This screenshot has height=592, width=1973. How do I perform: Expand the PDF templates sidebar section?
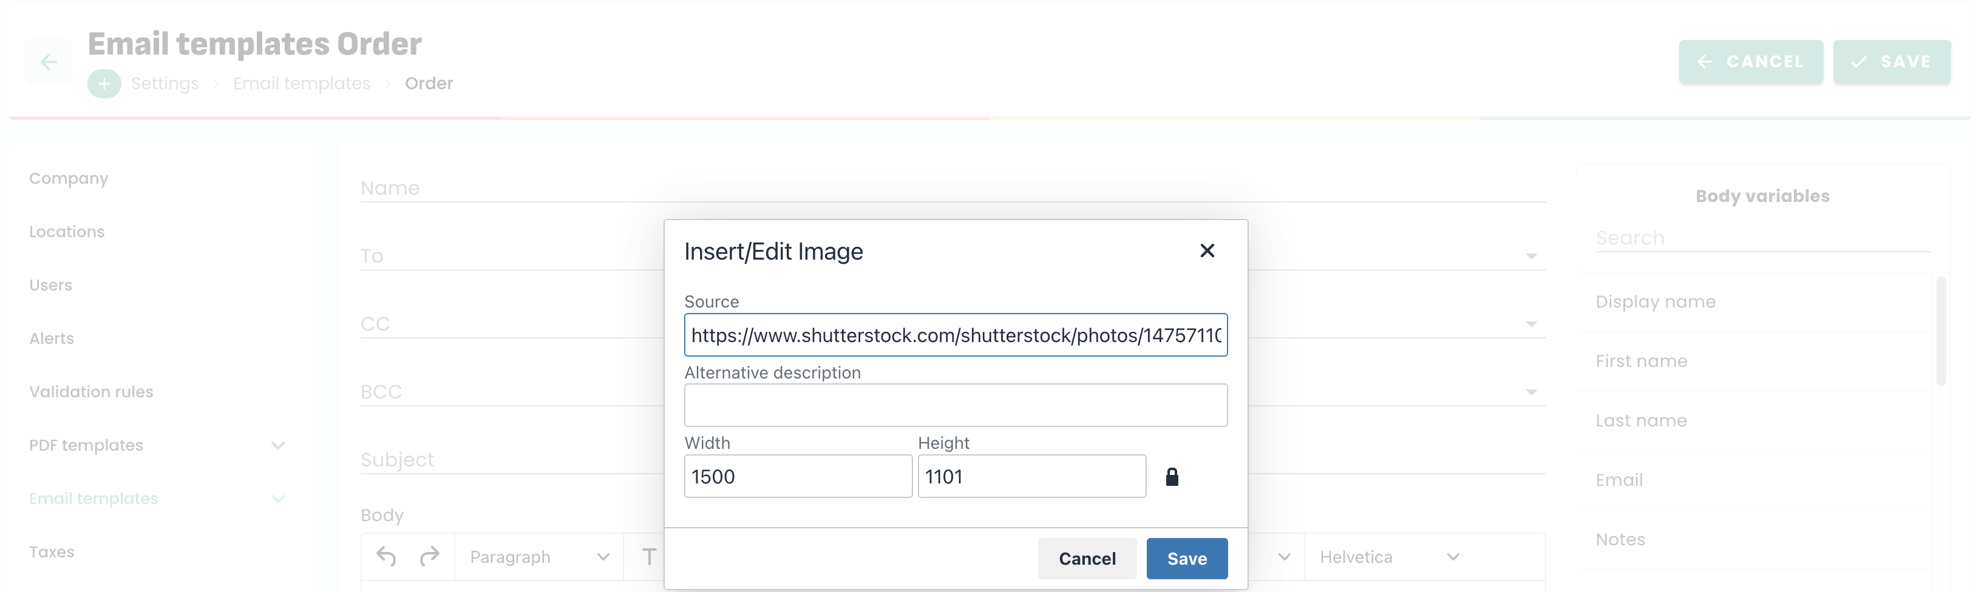point(278,445)
